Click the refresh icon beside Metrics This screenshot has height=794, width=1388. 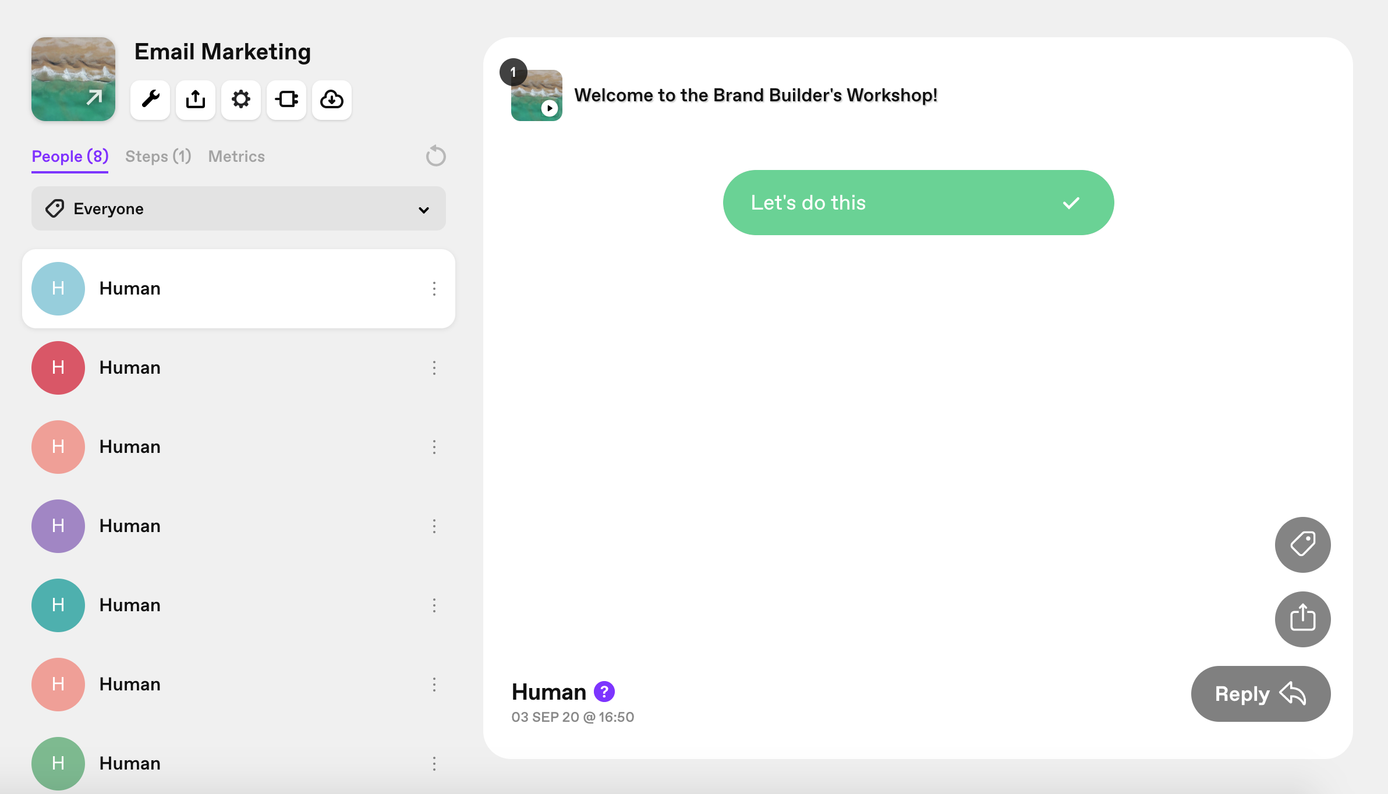point(435,156)
